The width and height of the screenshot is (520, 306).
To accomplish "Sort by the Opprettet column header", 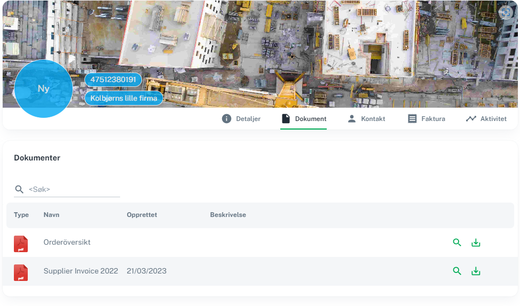I will click(x=142, y=215).
